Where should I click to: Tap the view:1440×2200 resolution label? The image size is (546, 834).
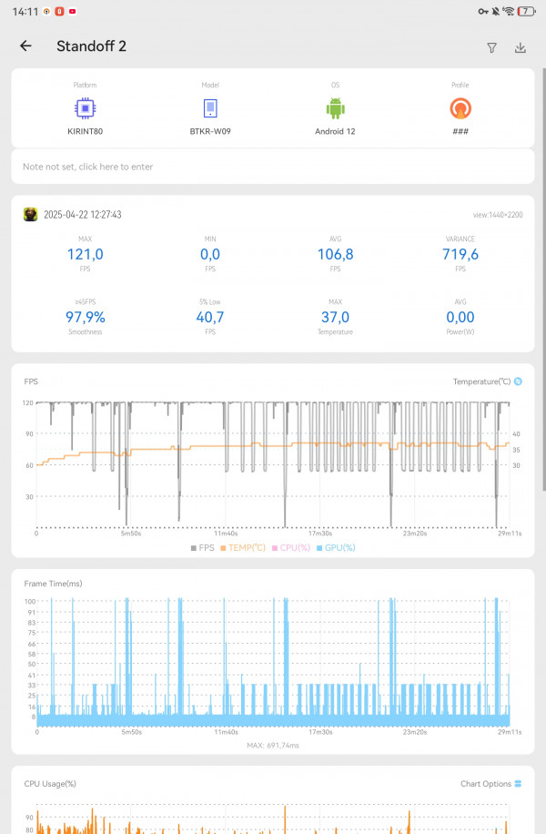[x=498, y=215]
